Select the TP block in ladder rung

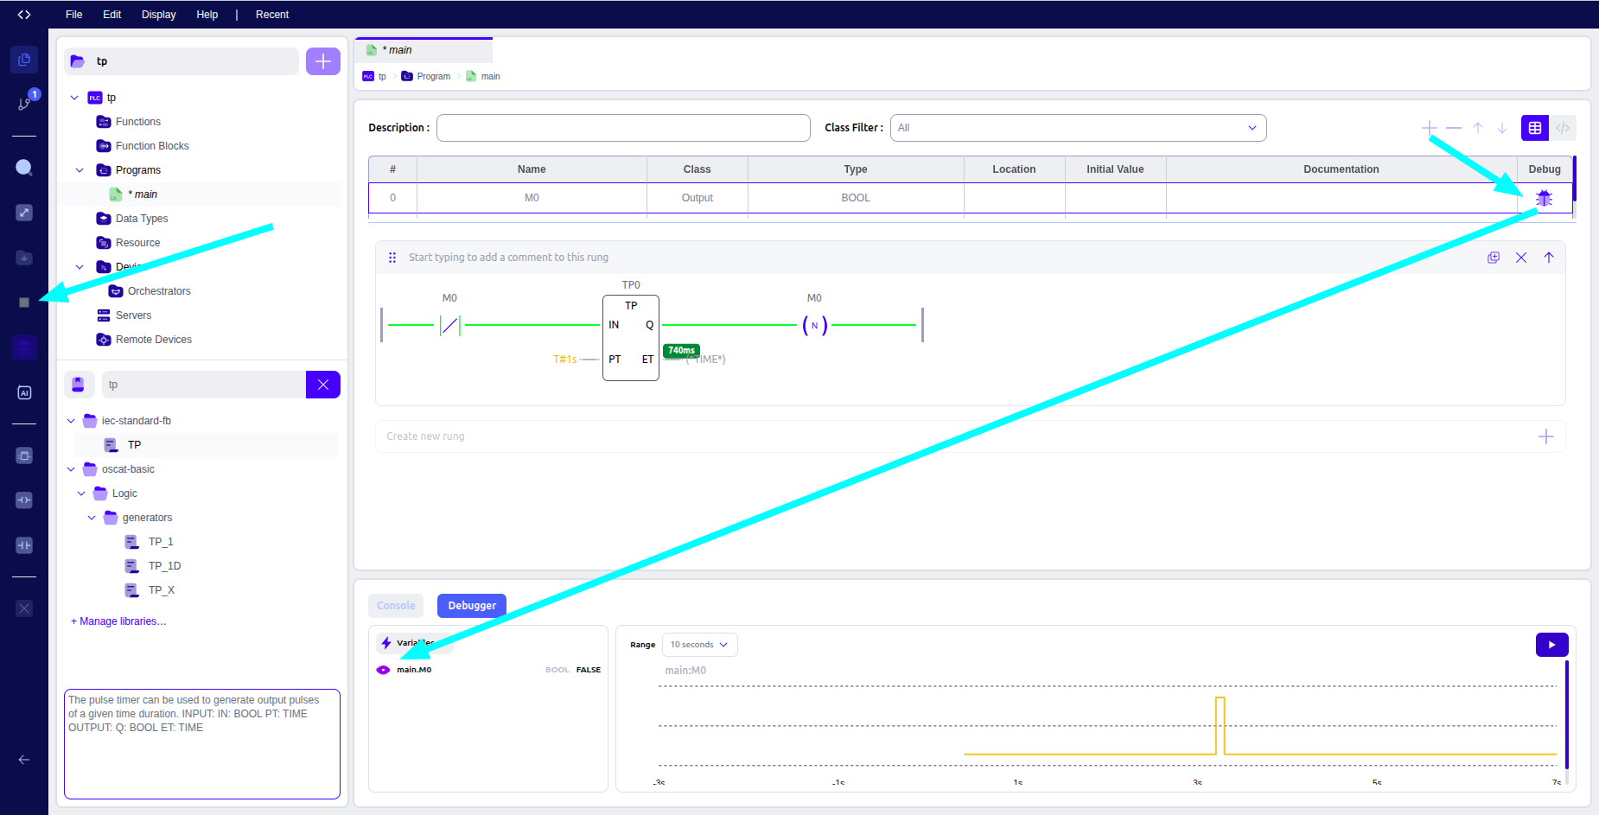(631, 338)
